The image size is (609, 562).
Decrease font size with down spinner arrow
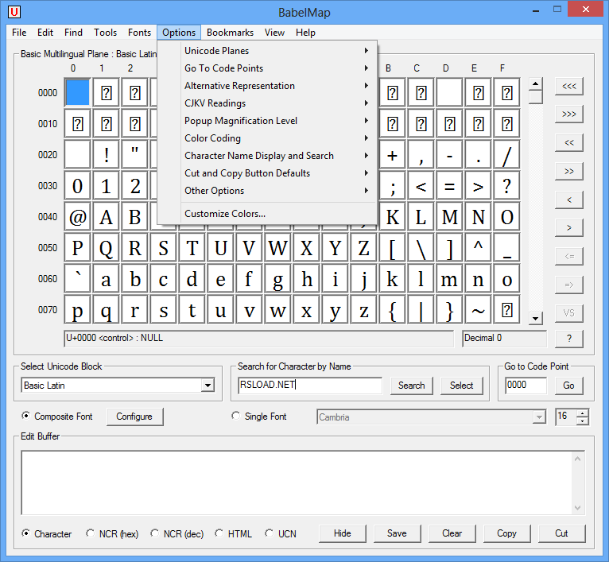(x=582, y=421)
